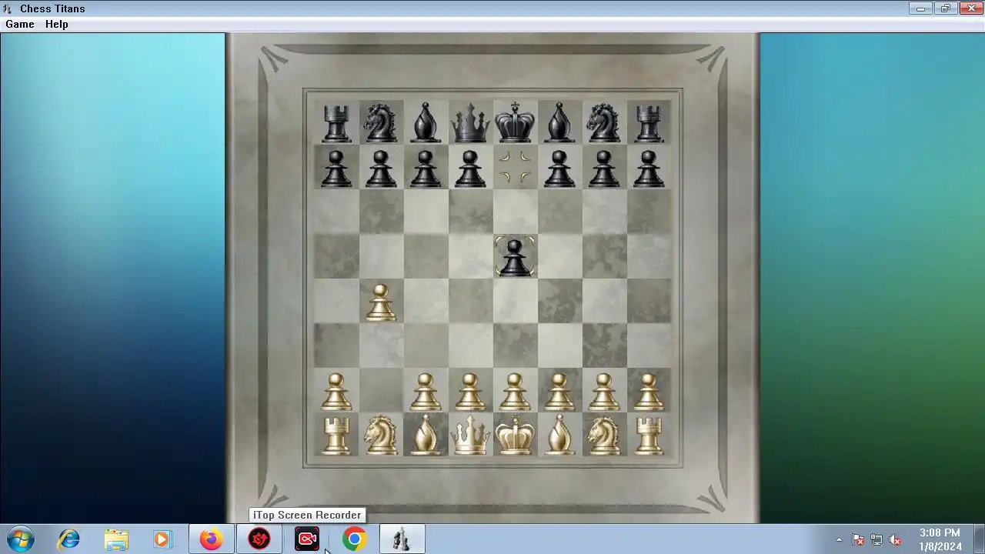Open the Windows Start menu

[x=20, y=539]
